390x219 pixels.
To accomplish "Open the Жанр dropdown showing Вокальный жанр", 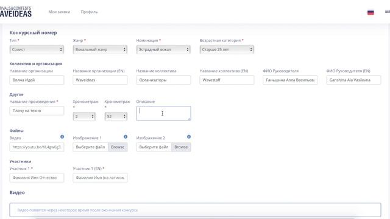I will (x=100, y=49).
